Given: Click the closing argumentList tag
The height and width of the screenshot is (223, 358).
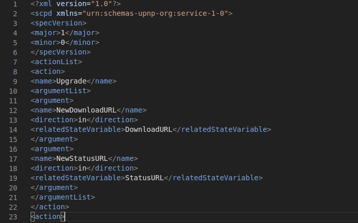Looking at the screenshot, I should click(x=63, y=197).
